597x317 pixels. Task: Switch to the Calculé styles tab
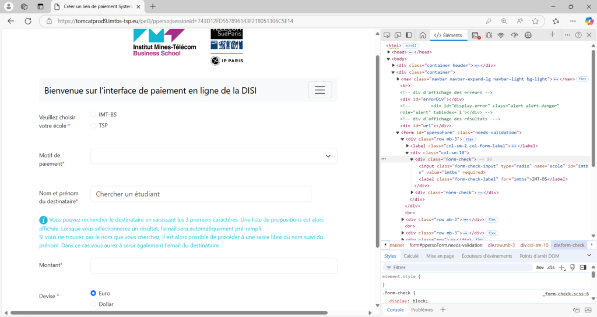(411, 256)
